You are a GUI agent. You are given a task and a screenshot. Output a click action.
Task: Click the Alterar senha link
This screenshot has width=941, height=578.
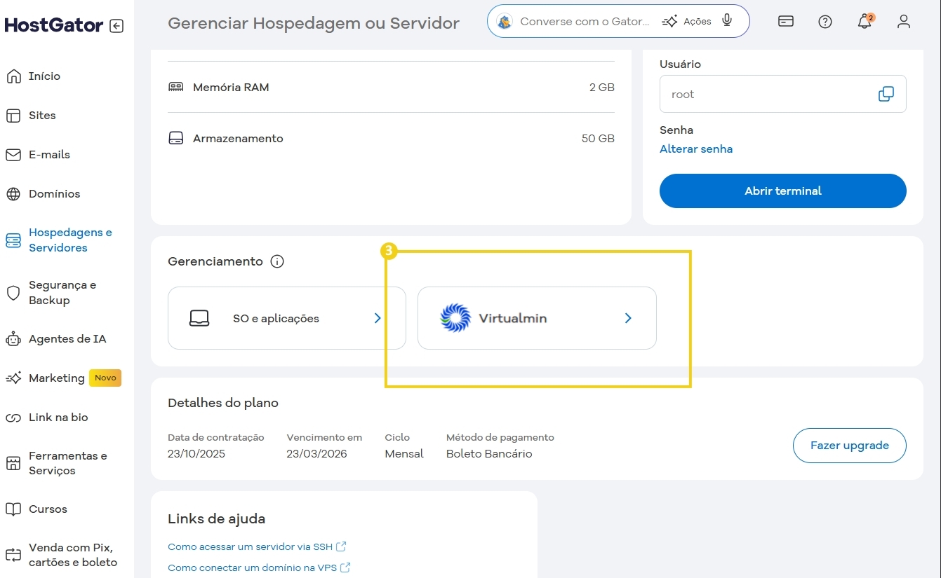696,149
